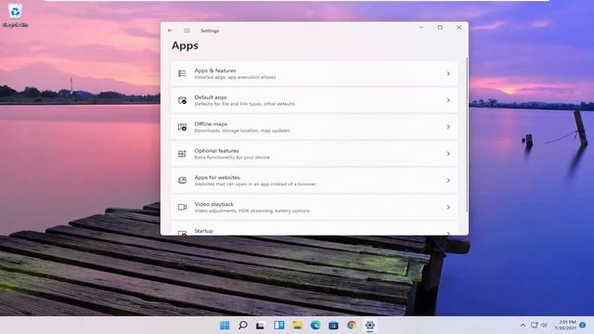The image size is (594, 334).
Task: Expand Offline maps chevron
Action: point(448,127)
